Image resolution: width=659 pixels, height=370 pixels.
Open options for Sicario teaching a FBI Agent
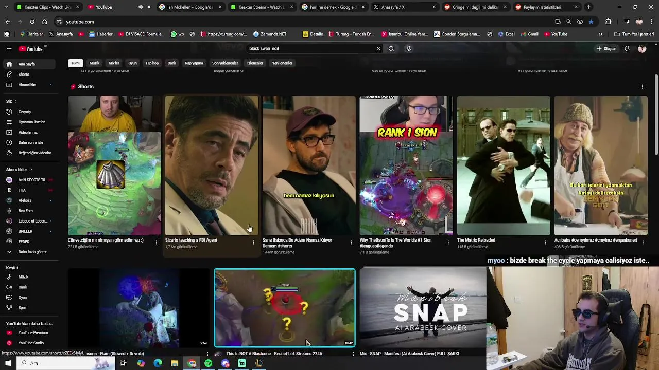254,242
